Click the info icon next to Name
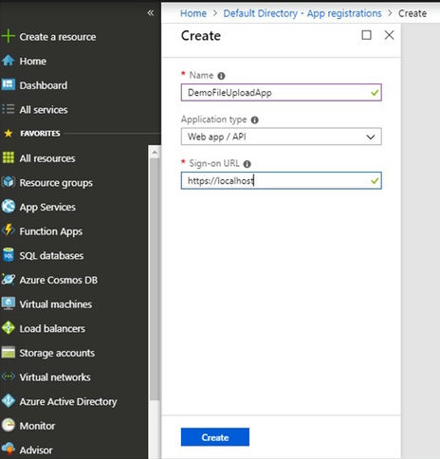The width and height of the screenshot is (440, 459). 221,76
